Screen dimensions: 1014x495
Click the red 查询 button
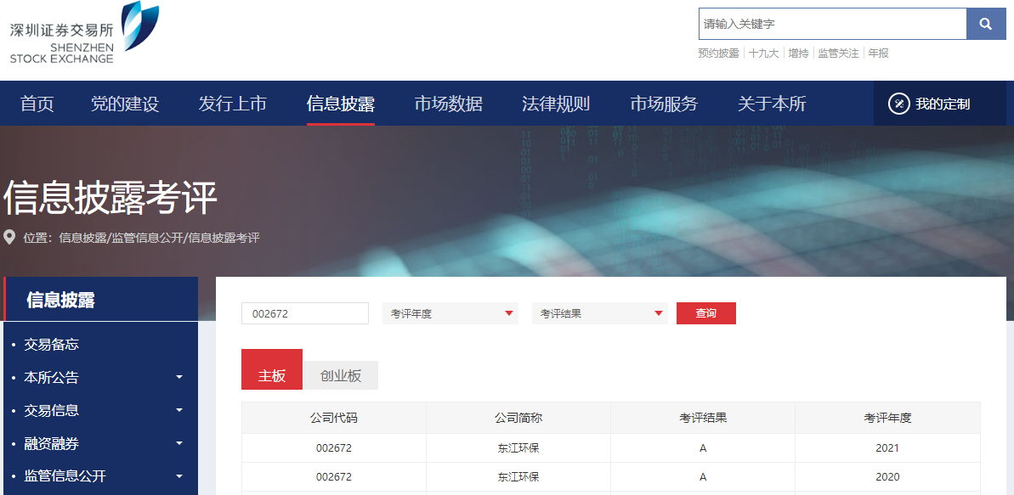tap(706, 313)
